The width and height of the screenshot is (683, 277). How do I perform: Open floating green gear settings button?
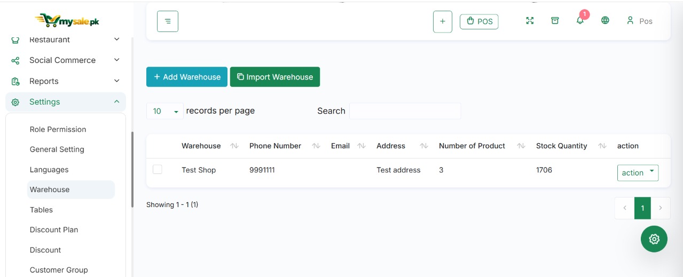(654, 239)
